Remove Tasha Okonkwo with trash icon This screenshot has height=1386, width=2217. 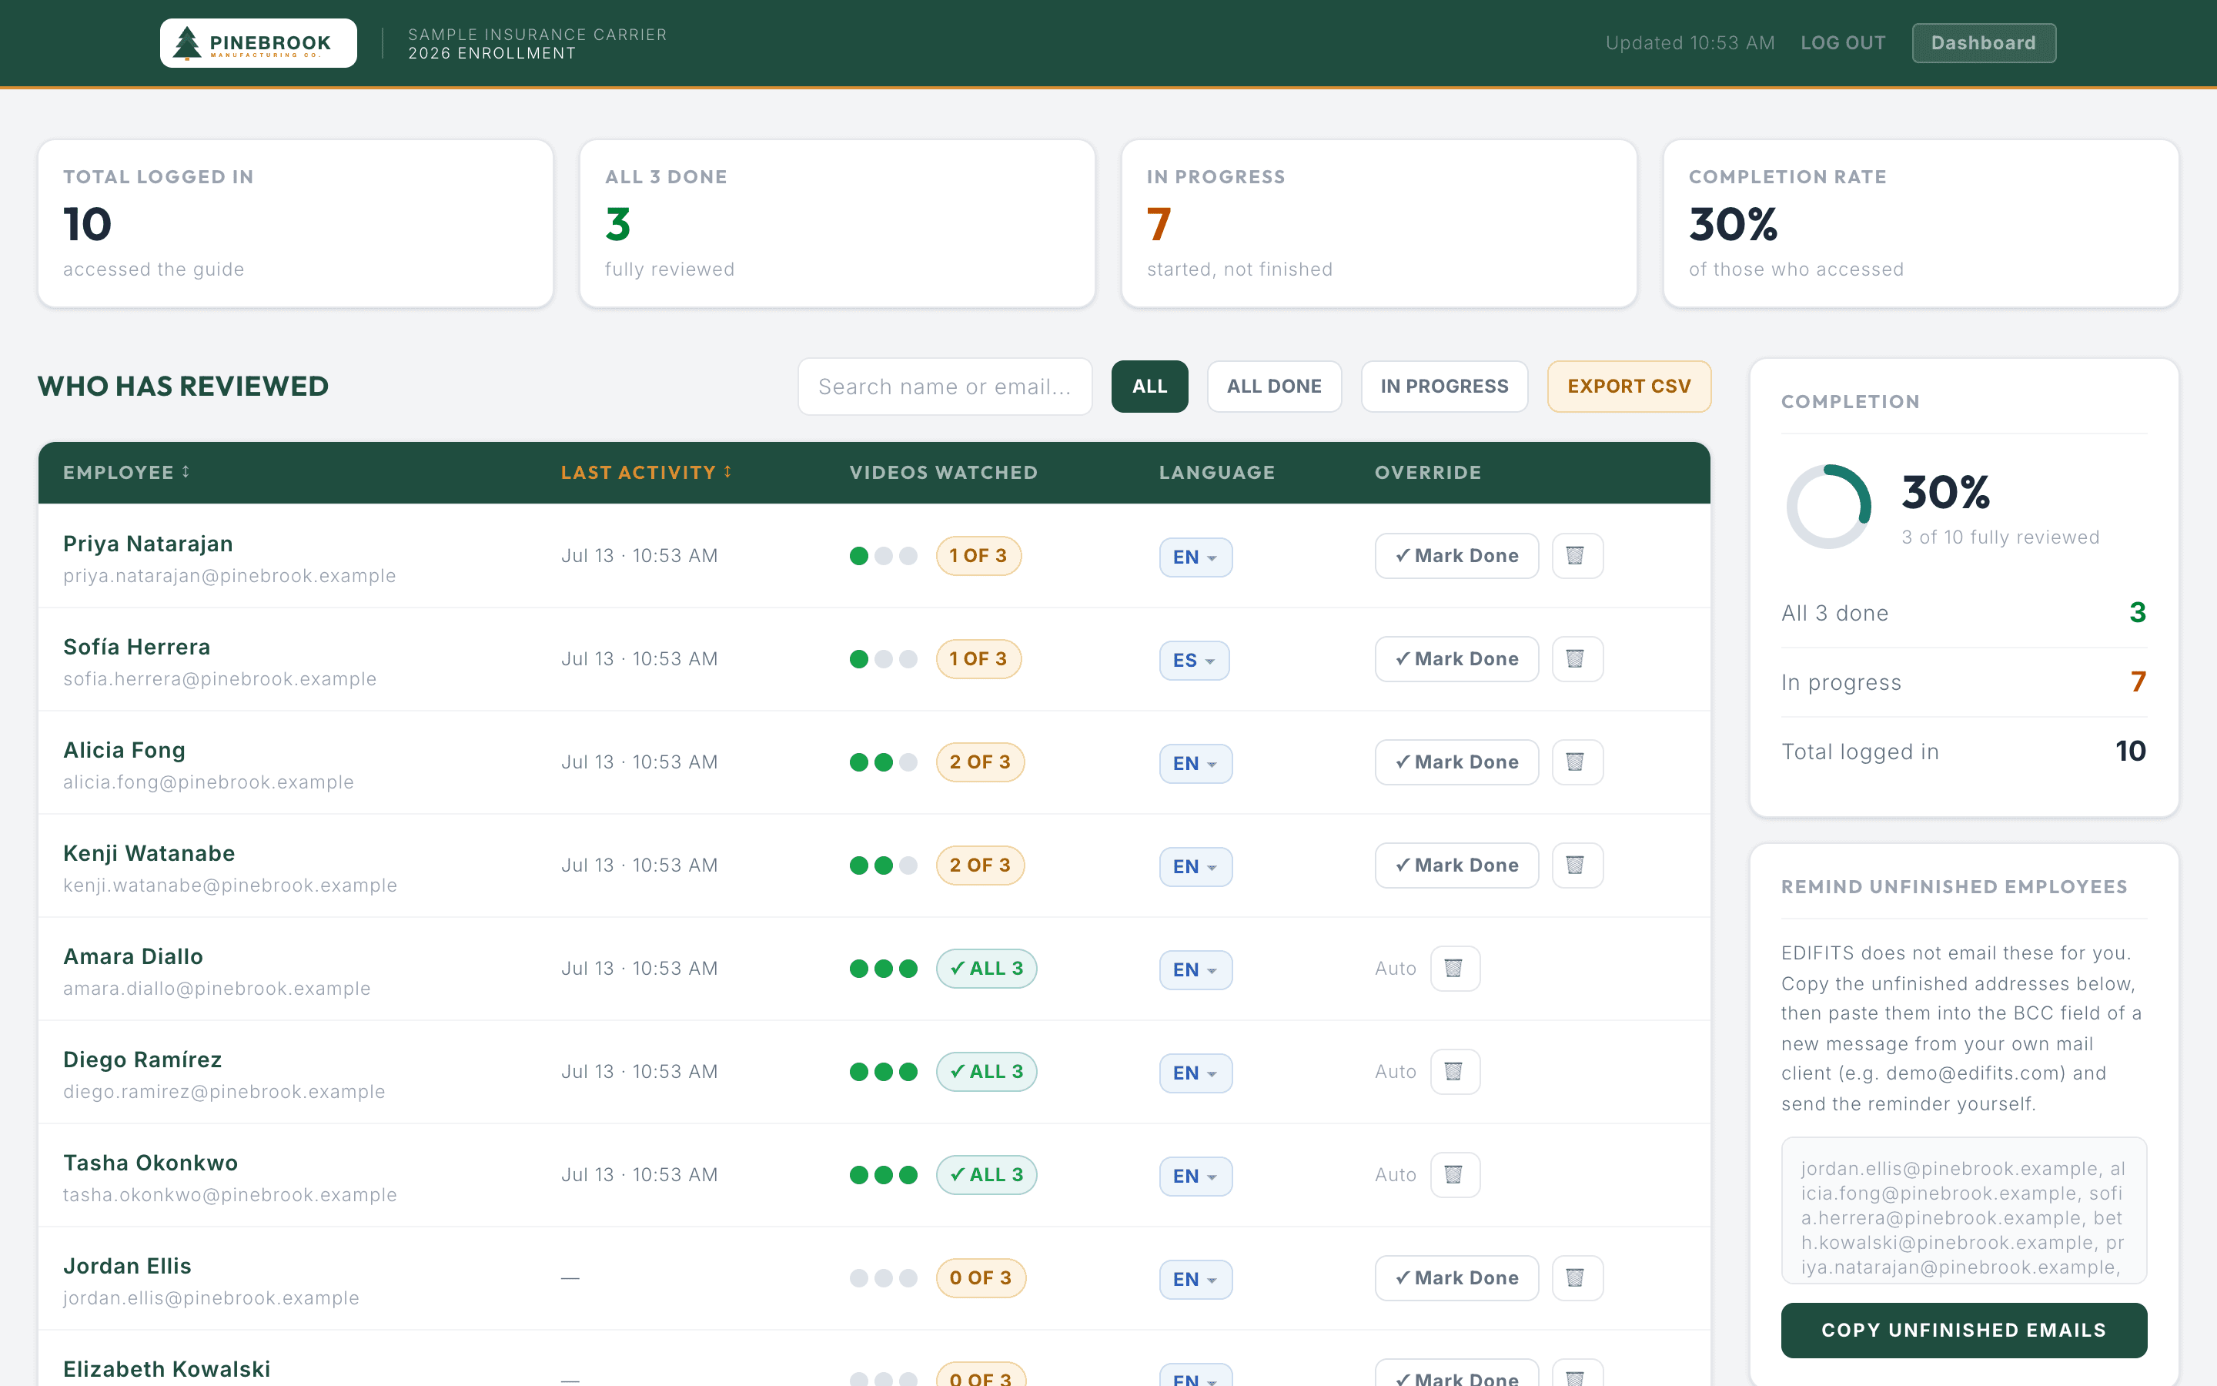[x=1455, y=1174]
